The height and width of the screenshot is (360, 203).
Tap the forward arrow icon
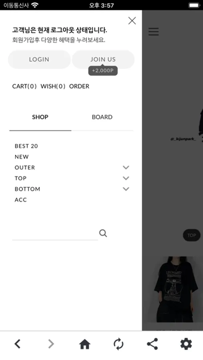coord(51,344)
